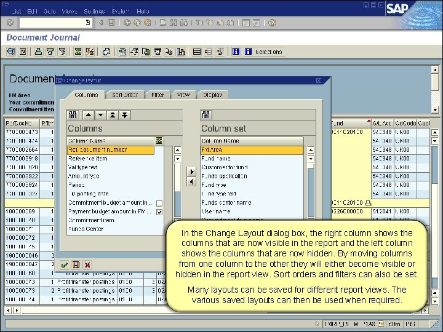Switch to the Sort Order tab

[125, 95]
